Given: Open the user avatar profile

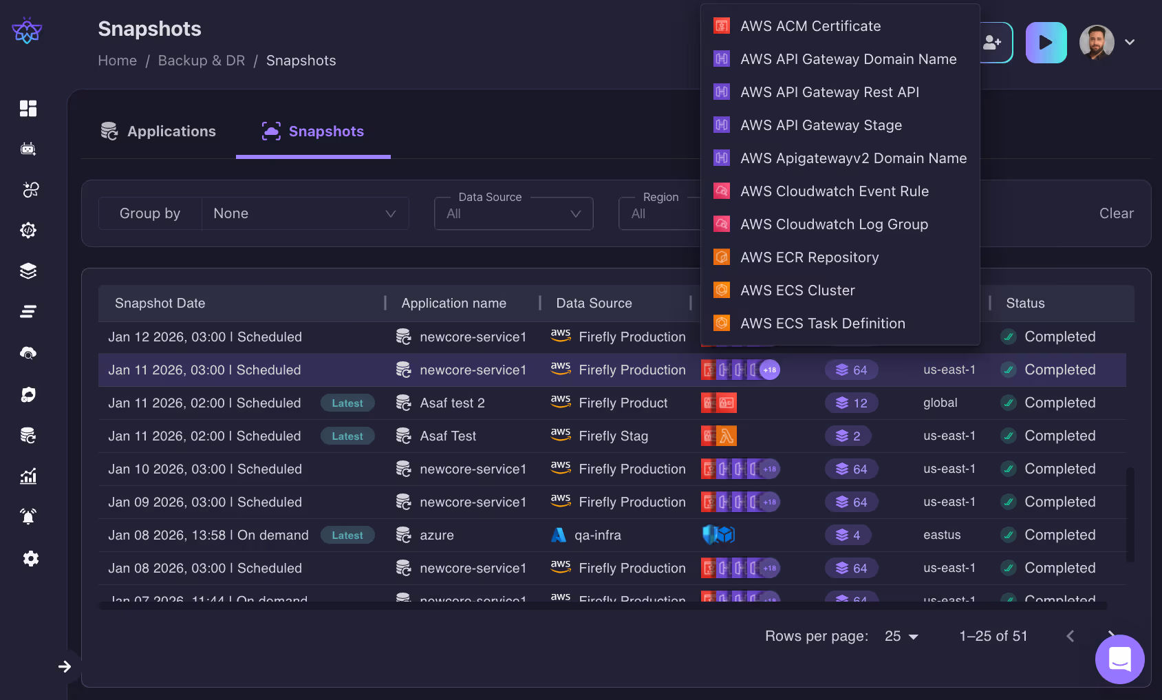Looking at the screenshot, I should point(1097,42).
